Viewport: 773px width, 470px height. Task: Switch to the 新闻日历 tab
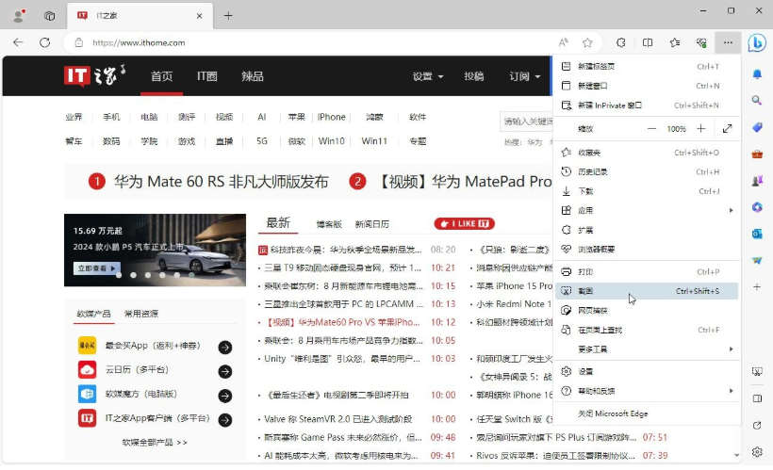tap(372, 224)
